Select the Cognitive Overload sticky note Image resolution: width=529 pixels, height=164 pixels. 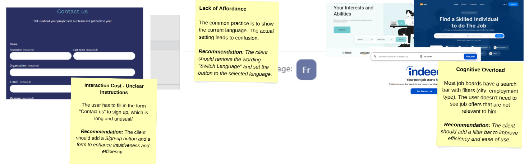click(480, 104)
